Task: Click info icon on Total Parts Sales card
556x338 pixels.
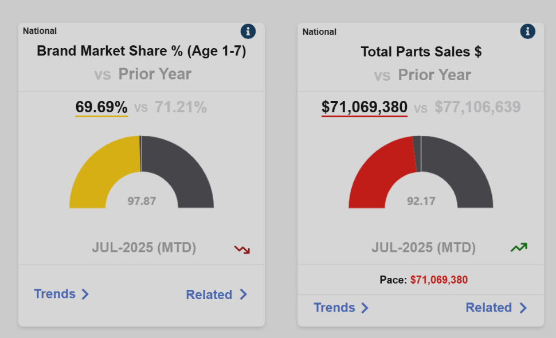Action: coord(527,32)
